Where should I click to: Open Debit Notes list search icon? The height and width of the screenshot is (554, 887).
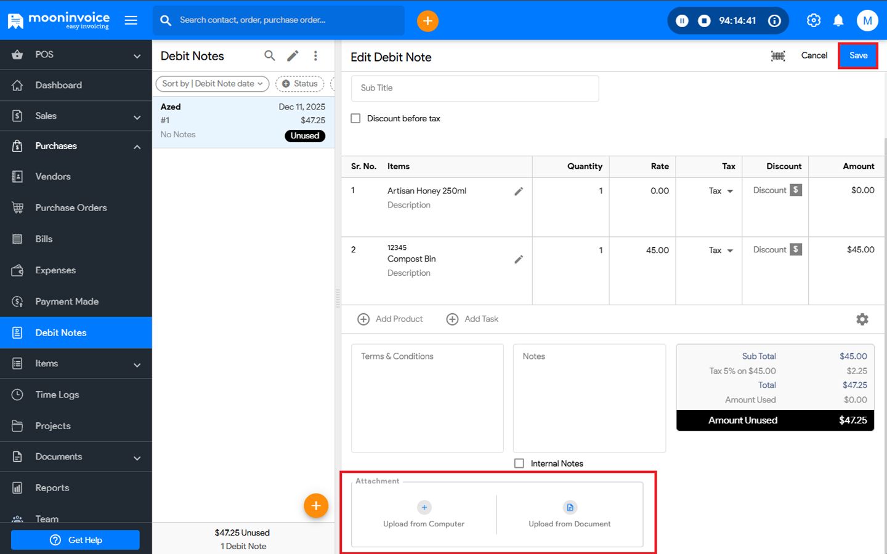coord(270,56)
